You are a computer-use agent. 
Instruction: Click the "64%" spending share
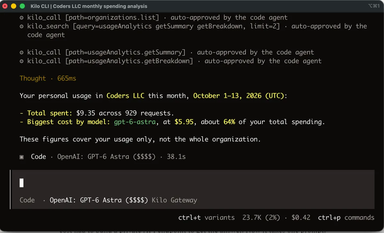click(x=229, y=122)
